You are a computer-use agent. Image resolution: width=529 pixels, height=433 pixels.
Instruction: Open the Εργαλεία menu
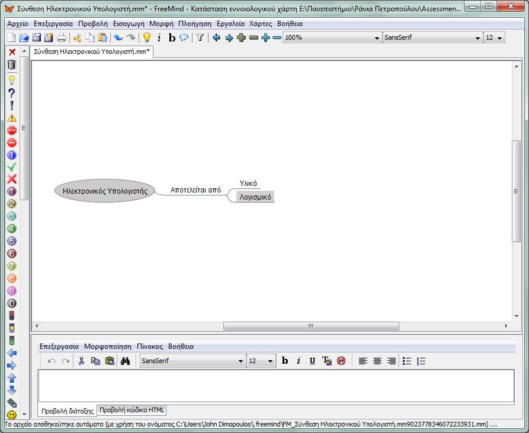(x=231, y=24)
